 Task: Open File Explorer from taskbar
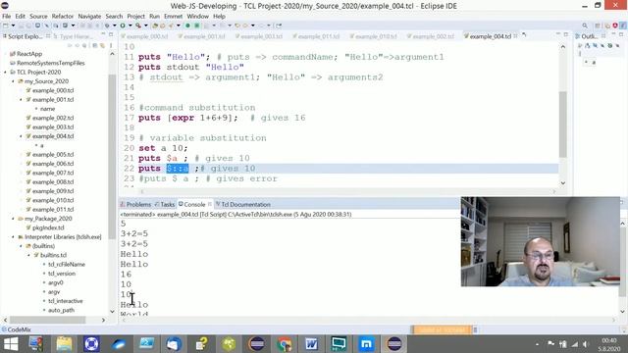tap(64, 344)
